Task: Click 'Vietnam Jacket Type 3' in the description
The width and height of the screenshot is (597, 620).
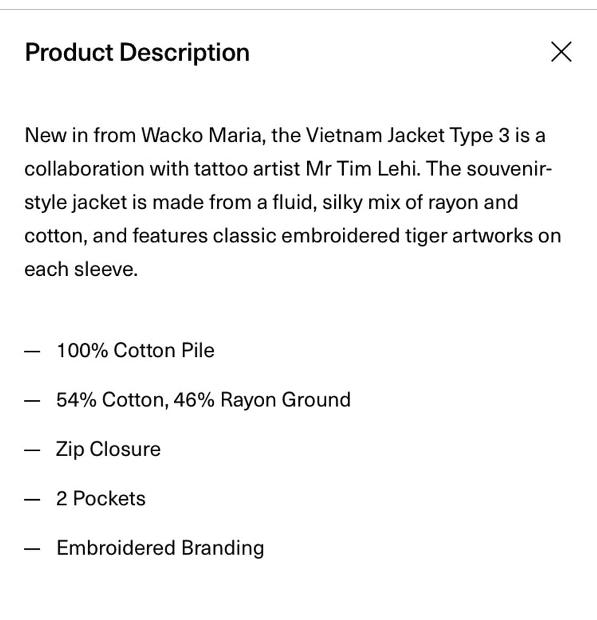Action: (x=408, y=136)
